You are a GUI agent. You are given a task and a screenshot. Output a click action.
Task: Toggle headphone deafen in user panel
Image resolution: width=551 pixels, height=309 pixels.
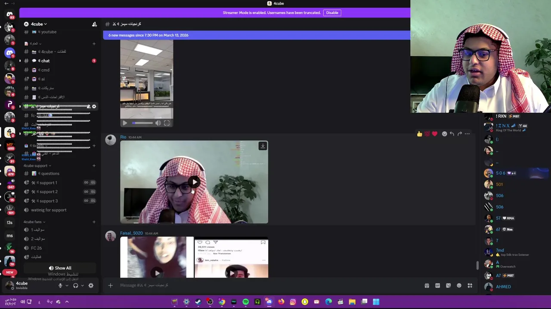click(76, 285)
